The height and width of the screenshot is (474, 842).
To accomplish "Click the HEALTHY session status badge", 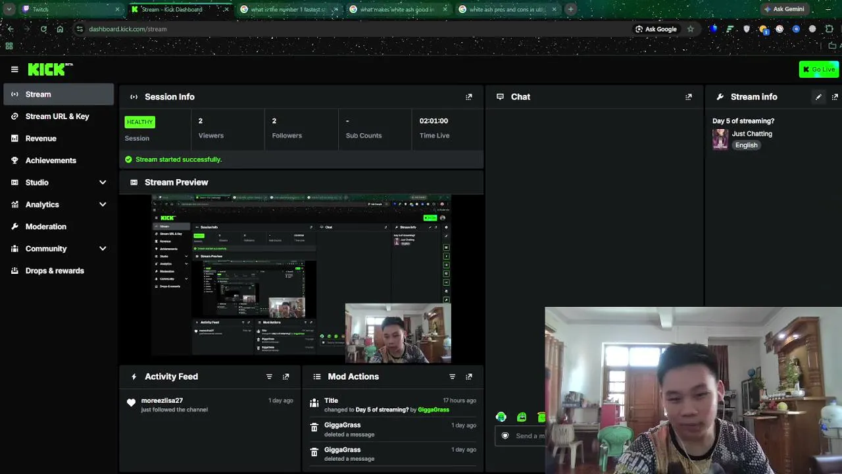I will click(x=140, y=122).
